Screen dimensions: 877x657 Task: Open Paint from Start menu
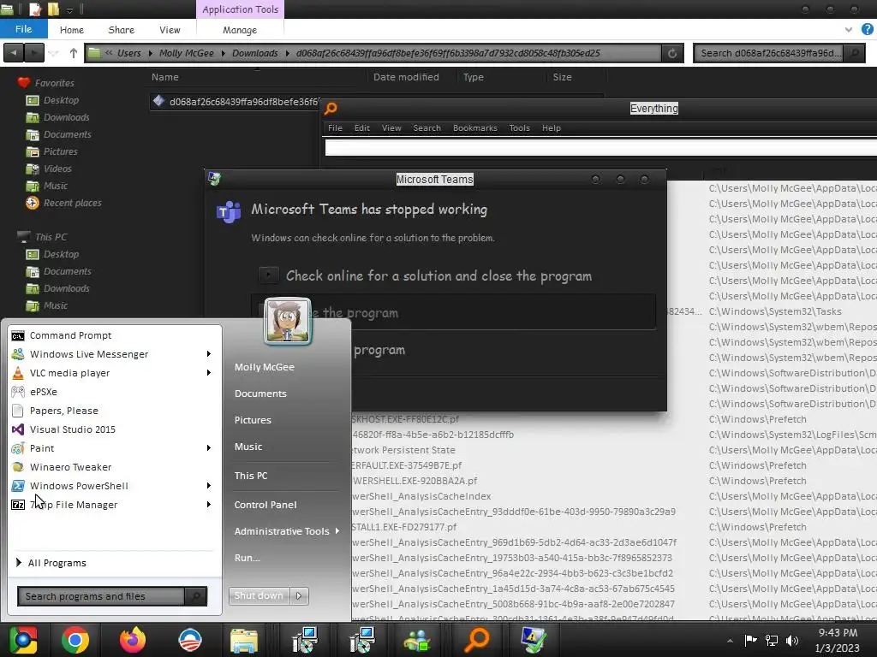[42, 448]
